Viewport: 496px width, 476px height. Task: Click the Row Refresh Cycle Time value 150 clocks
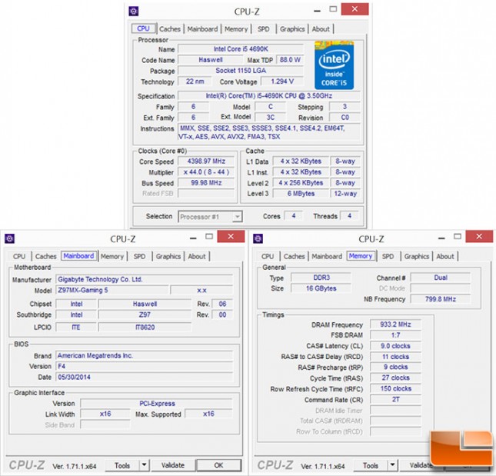[395, 388]
